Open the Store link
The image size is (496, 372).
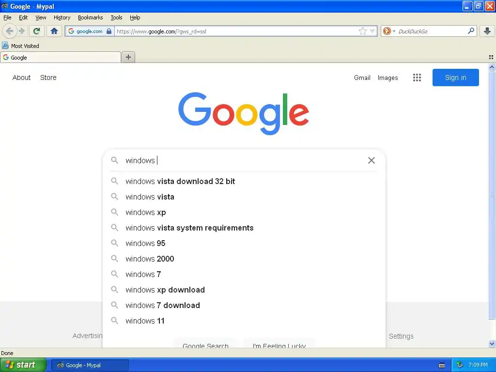pos(48,77)
